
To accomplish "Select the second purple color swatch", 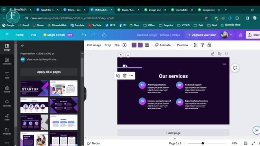I will pyautogui.click(x=140, y=45).
